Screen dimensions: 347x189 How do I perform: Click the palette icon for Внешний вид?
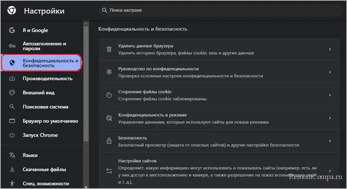tap(12, 93)
